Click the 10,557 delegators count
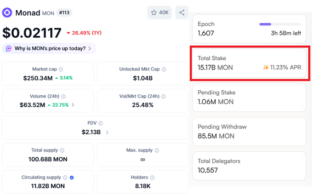Viewport: 312px width, 196px height. [208, 170]
